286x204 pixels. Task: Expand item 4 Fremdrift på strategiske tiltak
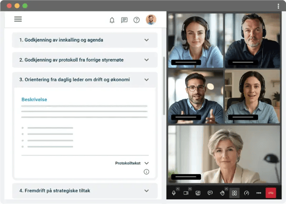point(85,191)
